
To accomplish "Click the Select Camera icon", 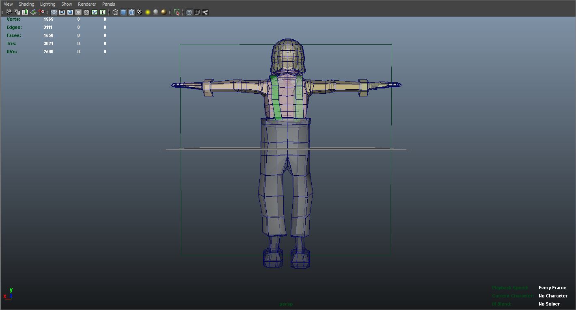I will (9, 12).
